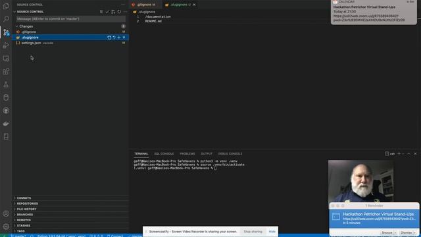Image resolution: width=421 pixels, height=237 pixels.
Task: Open the Extensions view
Action: tap(6, 72)
